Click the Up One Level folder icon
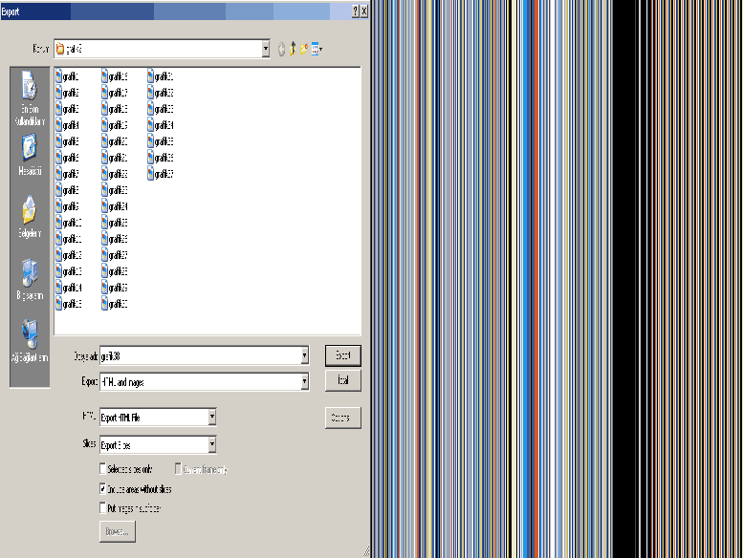This screenshot has height=558, width=743. [293, 49]
